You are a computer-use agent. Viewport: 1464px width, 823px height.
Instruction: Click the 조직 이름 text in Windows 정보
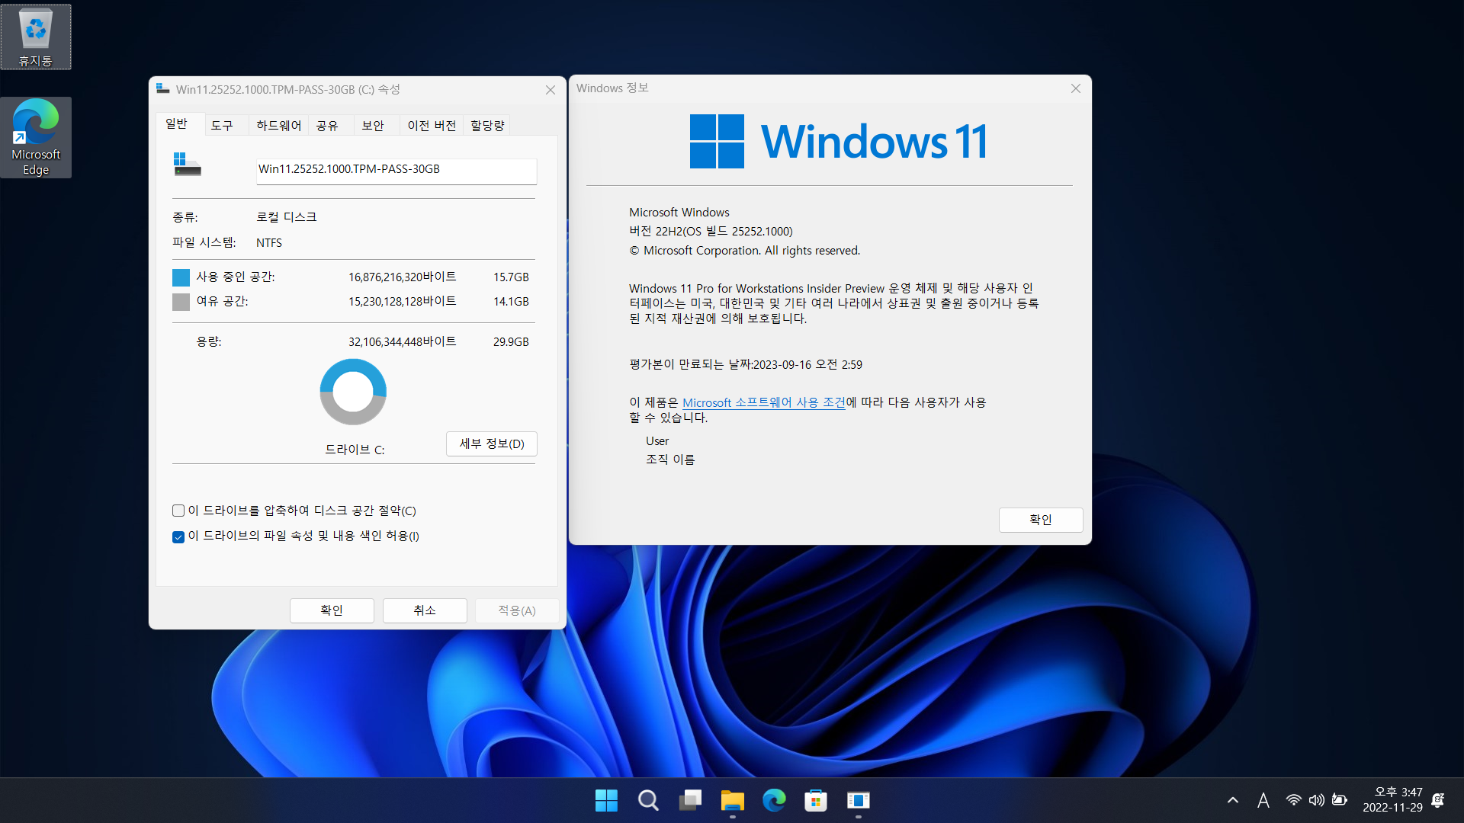click(x=670, y=460)
